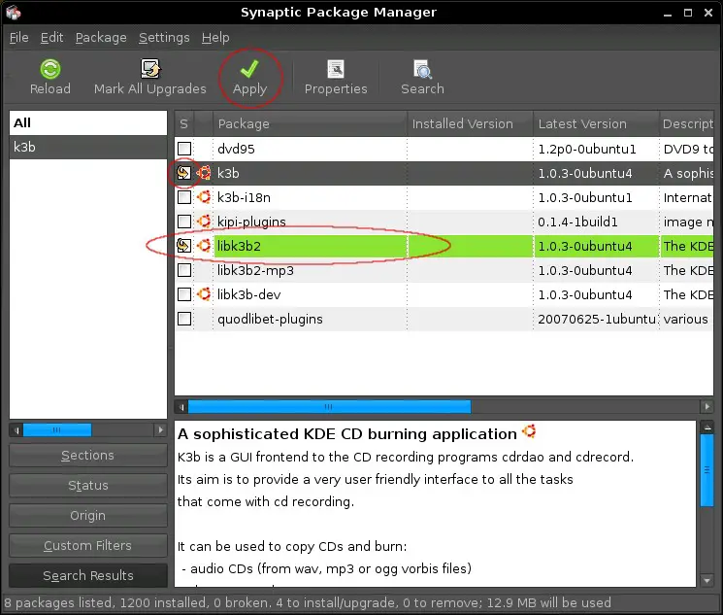
Task: Click the status bar package summary
Action: pyautogui.click(x=308, y=602)
